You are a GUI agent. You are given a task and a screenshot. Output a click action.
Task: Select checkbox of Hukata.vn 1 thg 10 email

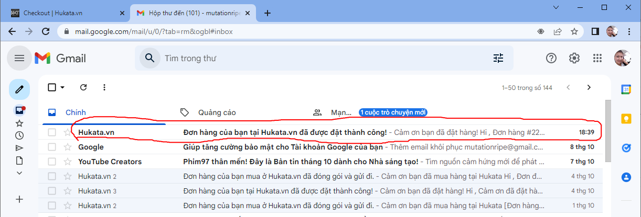point(52,205)
